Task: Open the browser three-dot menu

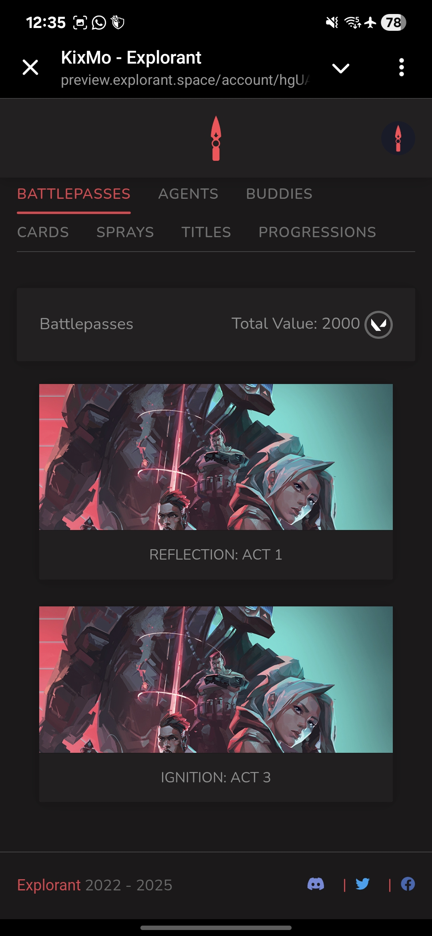Action: pyautogui.click(x=402, y=67)
